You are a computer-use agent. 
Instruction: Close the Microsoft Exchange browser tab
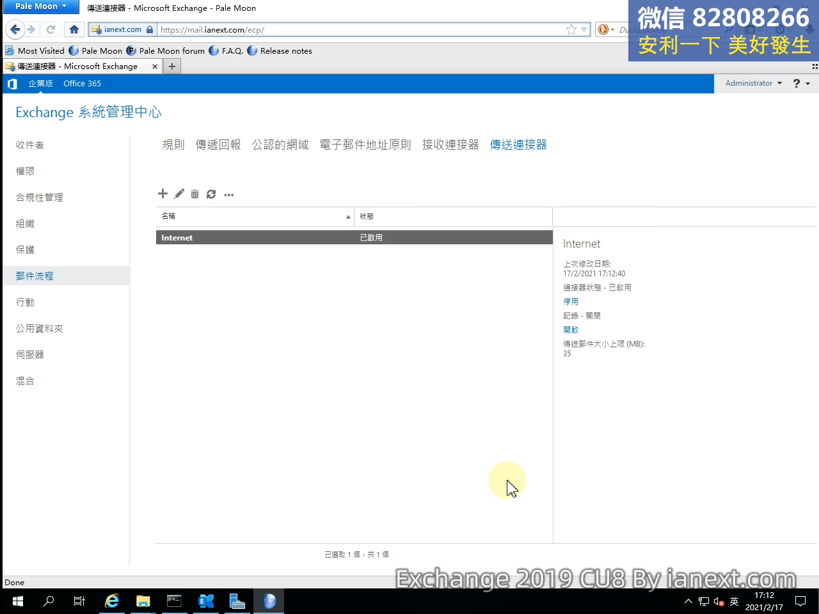pos(154,67)
